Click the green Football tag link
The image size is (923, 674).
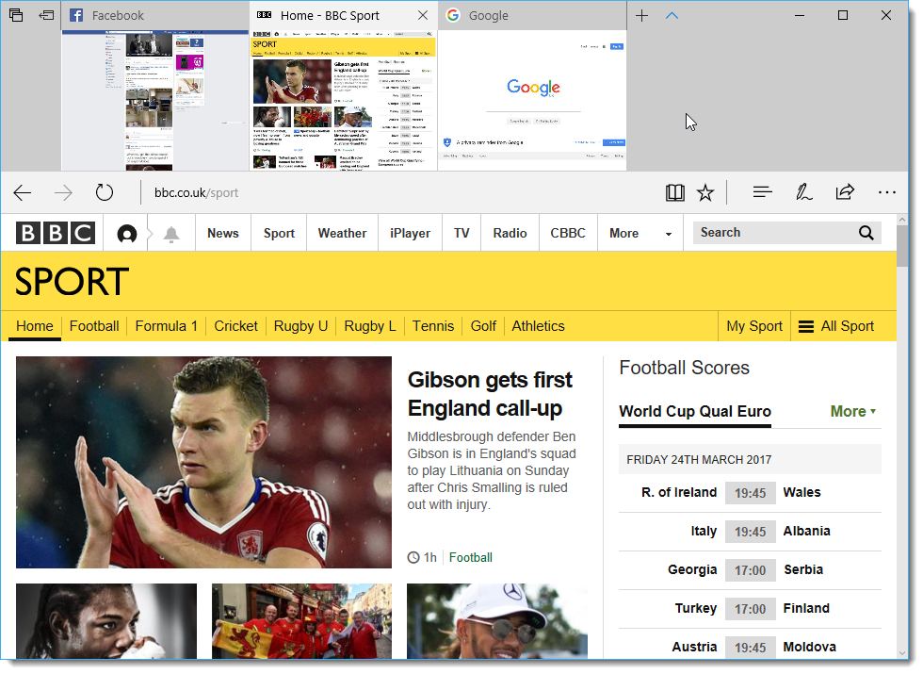(471, 557)
